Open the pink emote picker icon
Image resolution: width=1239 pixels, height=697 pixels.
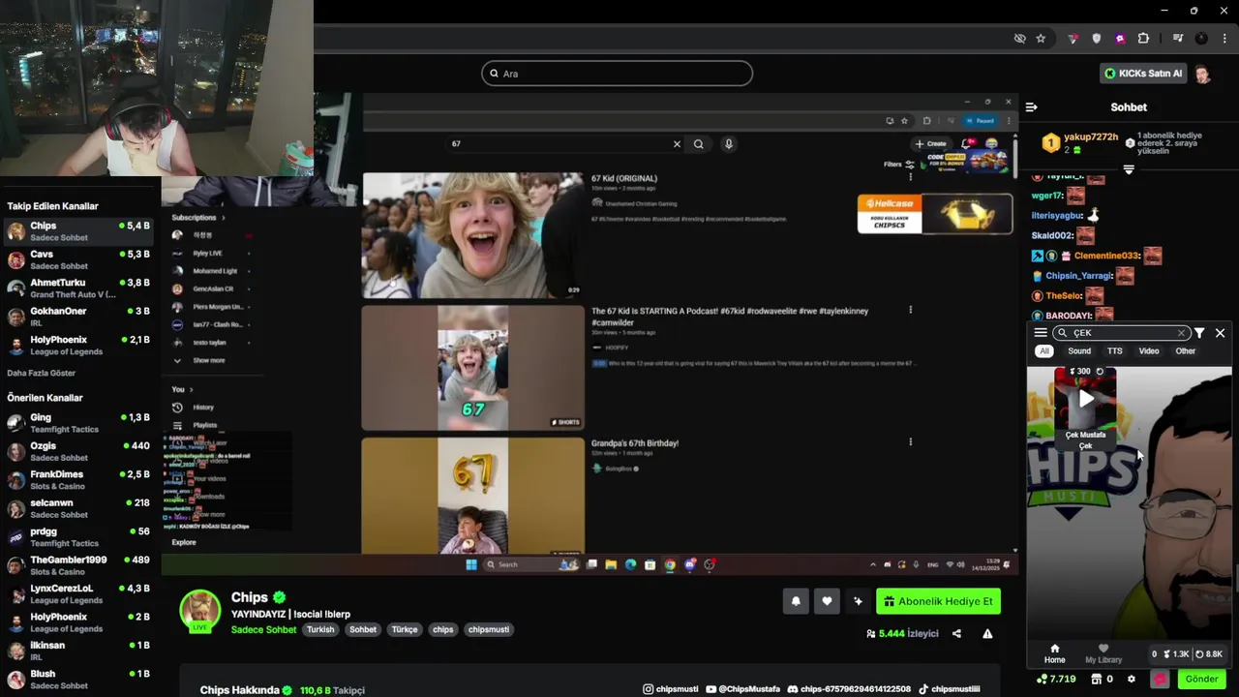click(1160, 680)
